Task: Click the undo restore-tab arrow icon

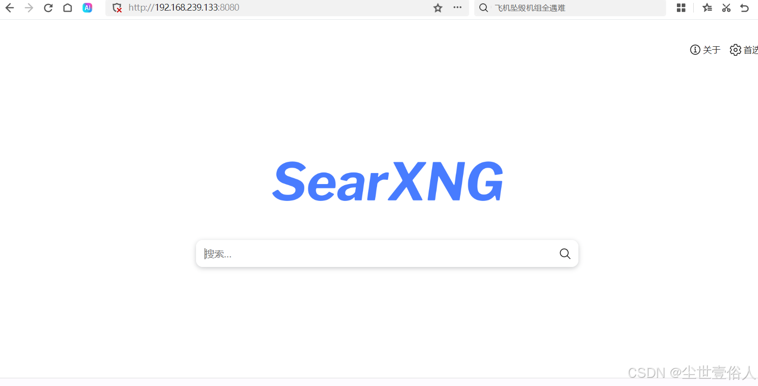Action: [x=744, y=8]
